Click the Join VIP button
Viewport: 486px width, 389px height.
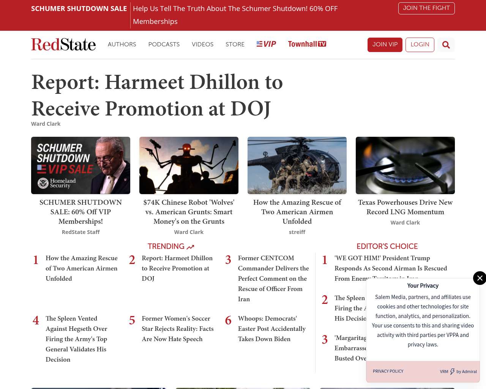385,45
